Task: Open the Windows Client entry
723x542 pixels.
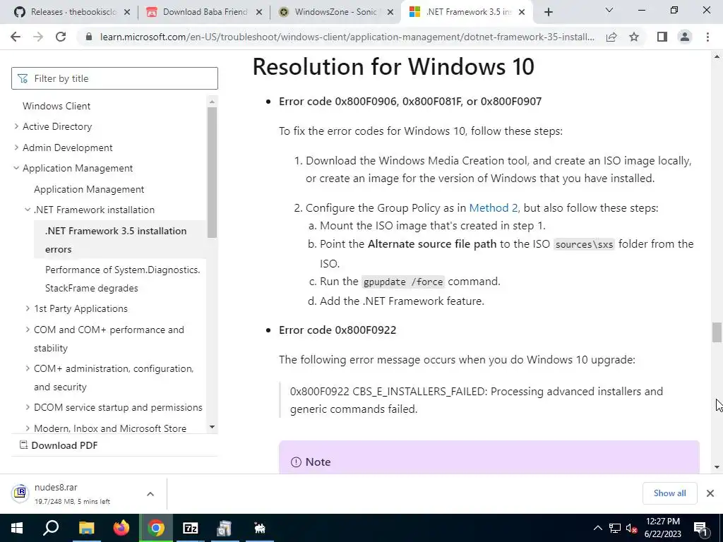Action: [56, 106]
